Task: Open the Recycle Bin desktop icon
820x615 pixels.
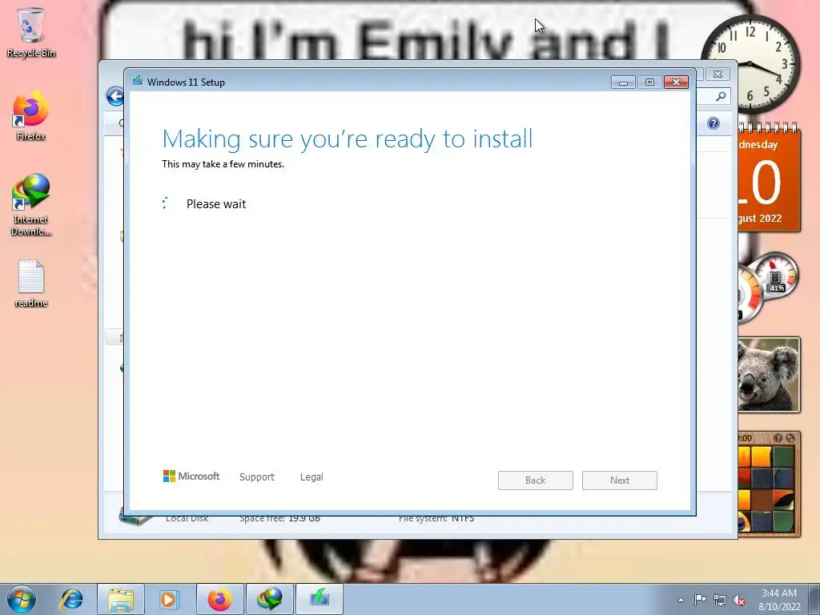Action: point(31,32)
